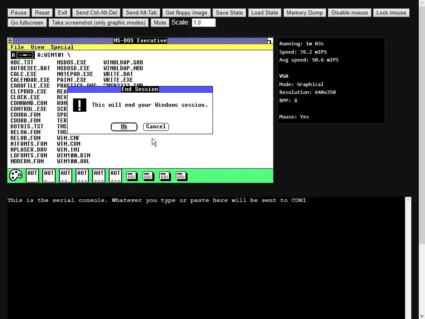Open the View menu
Viewport: 425px width, 319px height.
tap(37, 47)
